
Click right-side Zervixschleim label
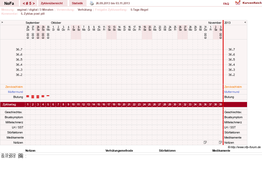coord(233,87)
